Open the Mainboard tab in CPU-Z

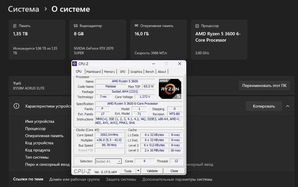pos(93,72)
